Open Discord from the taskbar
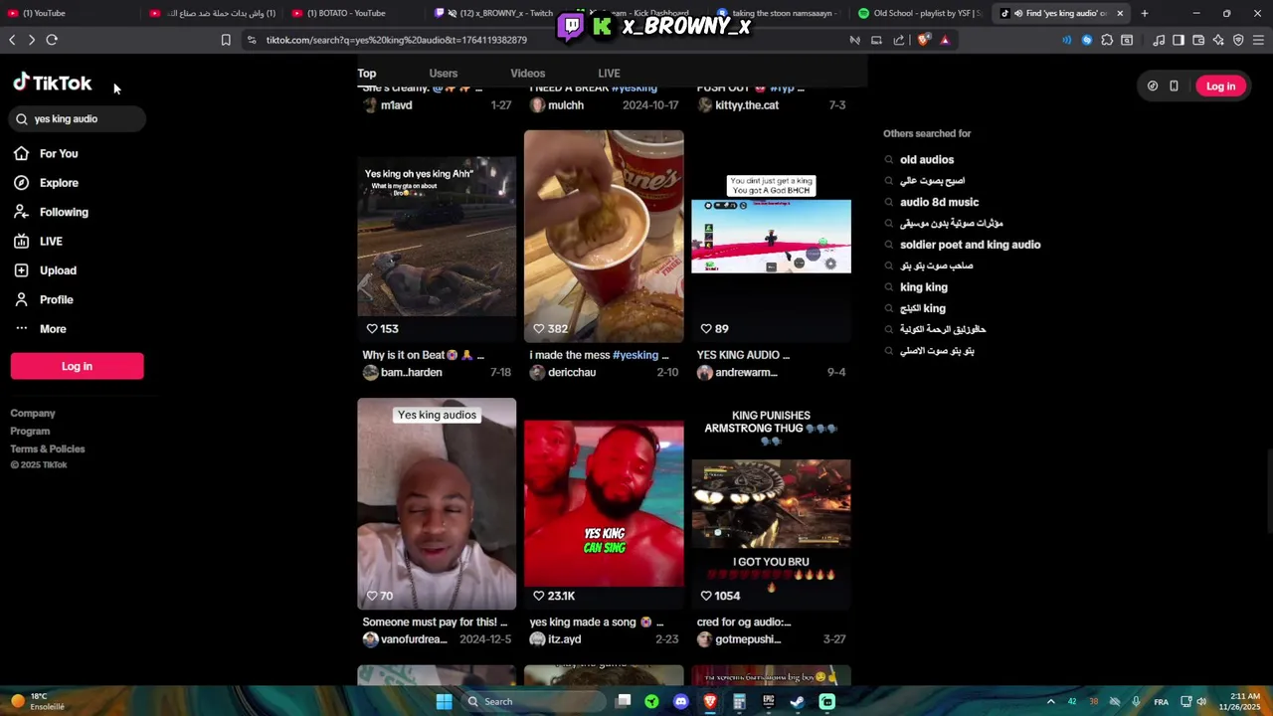The width and height of the screenshot is (1273, 716). 680,702
